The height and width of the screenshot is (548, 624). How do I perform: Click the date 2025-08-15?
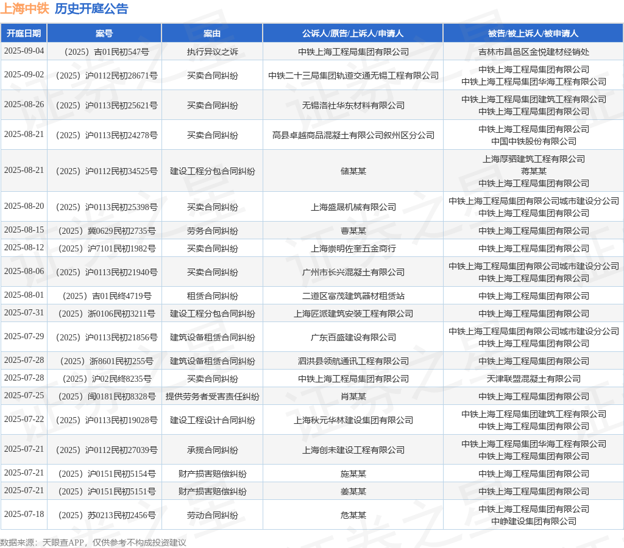pos(24,230)
